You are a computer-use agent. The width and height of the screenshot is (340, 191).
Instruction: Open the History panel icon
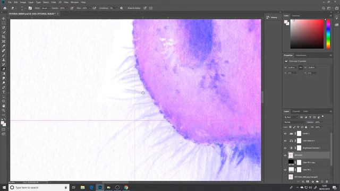pyautogui.click(x=268, y=18)
